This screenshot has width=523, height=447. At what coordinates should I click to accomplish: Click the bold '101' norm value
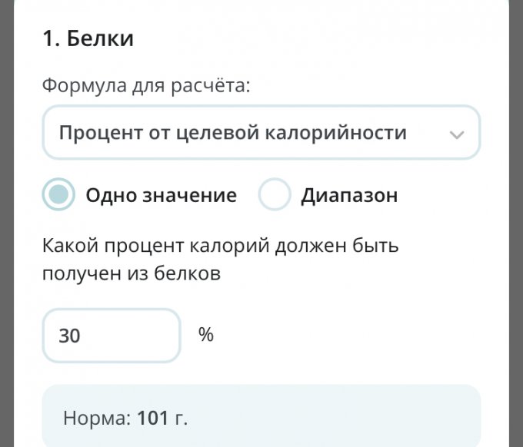[x=152, y=419]
